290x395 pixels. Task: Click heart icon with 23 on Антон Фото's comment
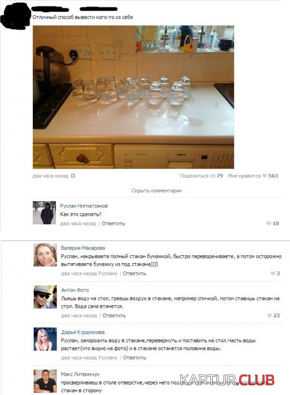[x=270, y=316]
